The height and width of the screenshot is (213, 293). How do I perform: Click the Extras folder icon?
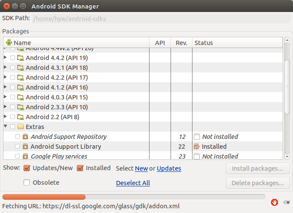click(21, 127)
